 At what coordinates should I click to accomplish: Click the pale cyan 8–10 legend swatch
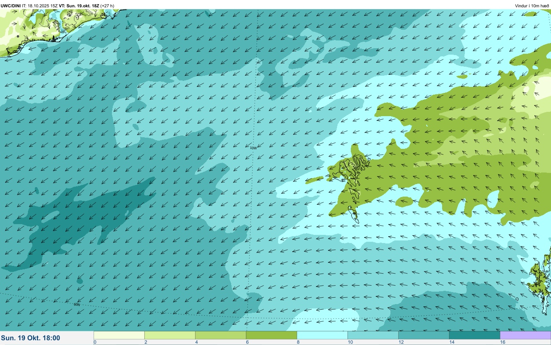[322, 335]
